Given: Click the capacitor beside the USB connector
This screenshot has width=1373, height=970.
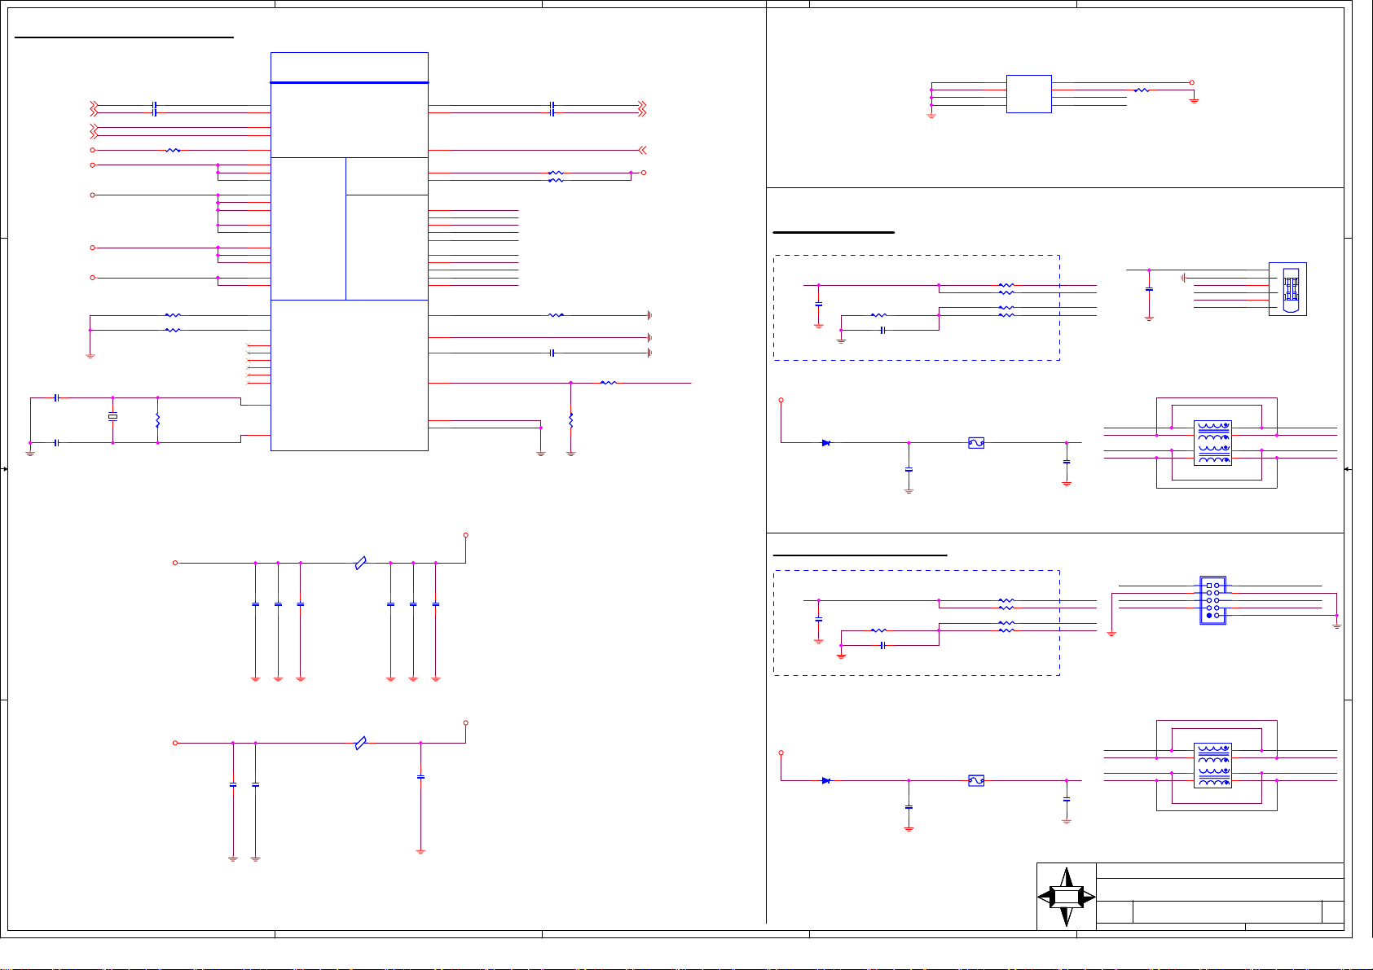Looking at the screenshot, I should coord(1149,288).
